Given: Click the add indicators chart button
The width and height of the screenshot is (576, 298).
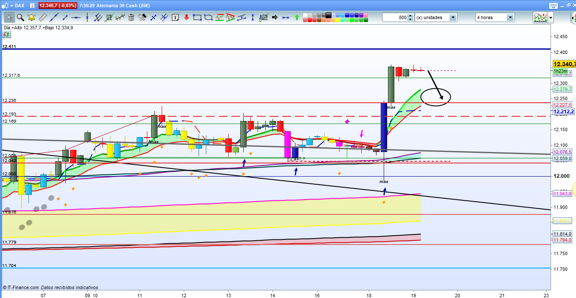Looking at the screenshot, I should [539, 17].
